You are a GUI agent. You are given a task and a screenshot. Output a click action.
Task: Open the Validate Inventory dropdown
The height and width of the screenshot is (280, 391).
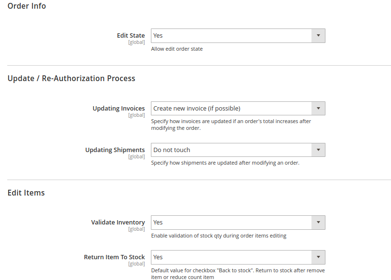tap(238, 222)
